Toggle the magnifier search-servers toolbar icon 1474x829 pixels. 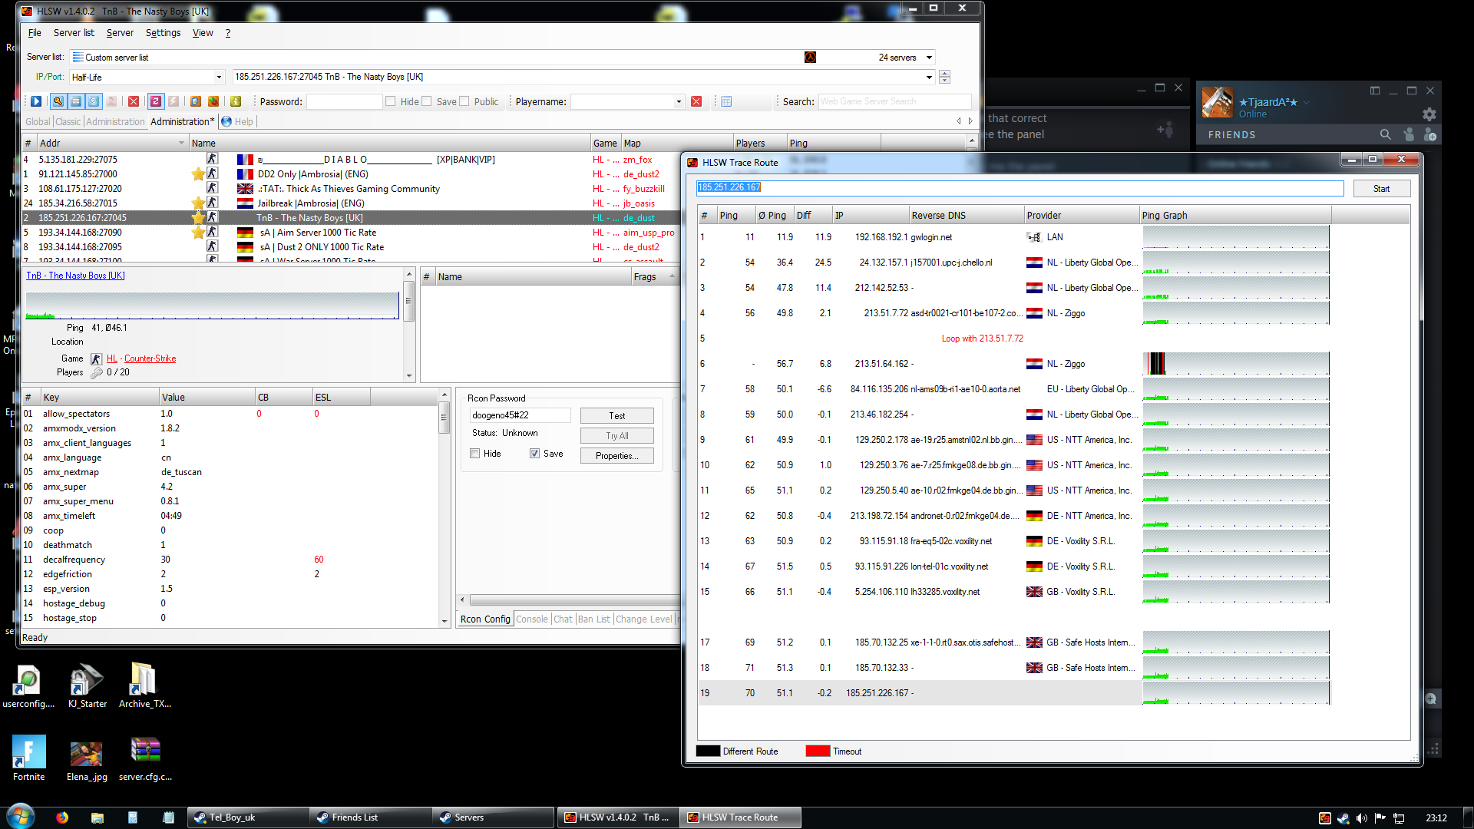(x=58, y=101)
